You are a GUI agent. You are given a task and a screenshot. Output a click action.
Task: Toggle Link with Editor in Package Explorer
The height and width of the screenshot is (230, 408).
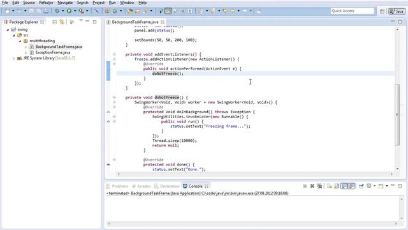[62, 22]
